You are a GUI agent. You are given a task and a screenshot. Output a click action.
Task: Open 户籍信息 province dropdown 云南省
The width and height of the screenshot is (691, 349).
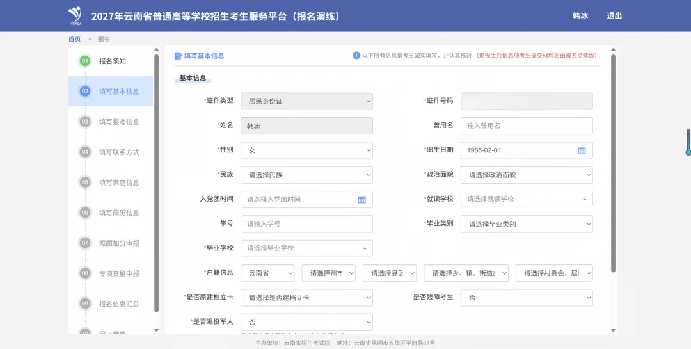(267, 273)
